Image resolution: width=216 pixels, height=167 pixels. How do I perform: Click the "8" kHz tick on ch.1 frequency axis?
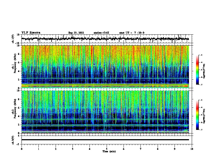pos(19,54)
